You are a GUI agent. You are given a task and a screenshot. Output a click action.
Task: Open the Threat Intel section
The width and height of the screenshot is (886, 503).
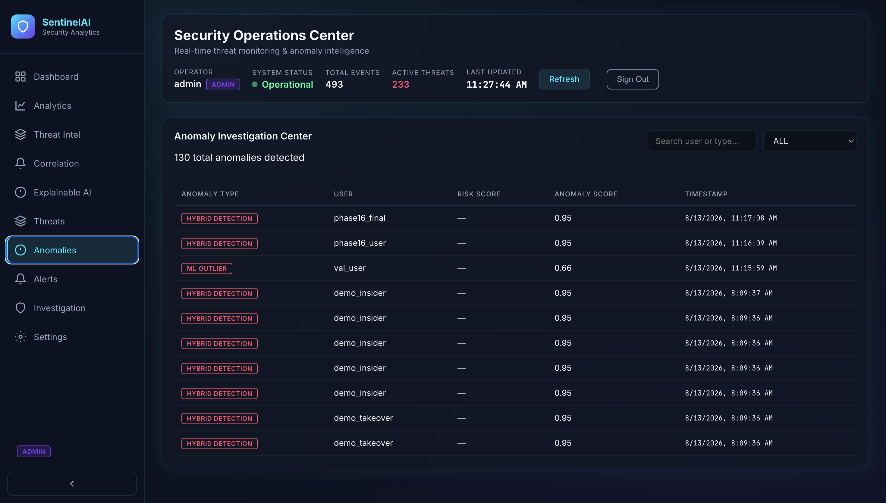(x=72, y=134)
